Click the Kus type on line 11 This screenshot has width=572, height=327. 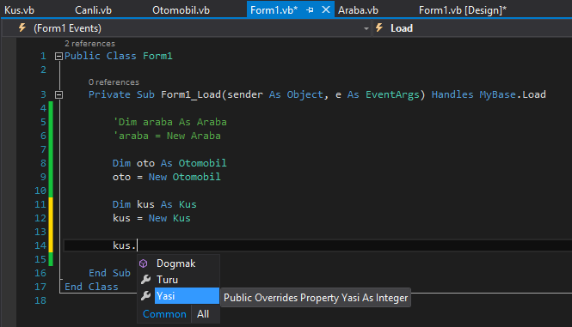pos(188,204)
